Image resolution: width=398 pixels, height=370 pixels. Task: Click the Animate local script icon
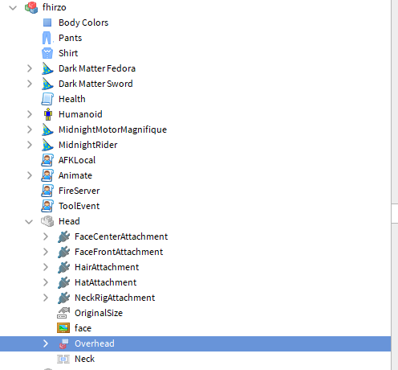click(x=47, y=175)
